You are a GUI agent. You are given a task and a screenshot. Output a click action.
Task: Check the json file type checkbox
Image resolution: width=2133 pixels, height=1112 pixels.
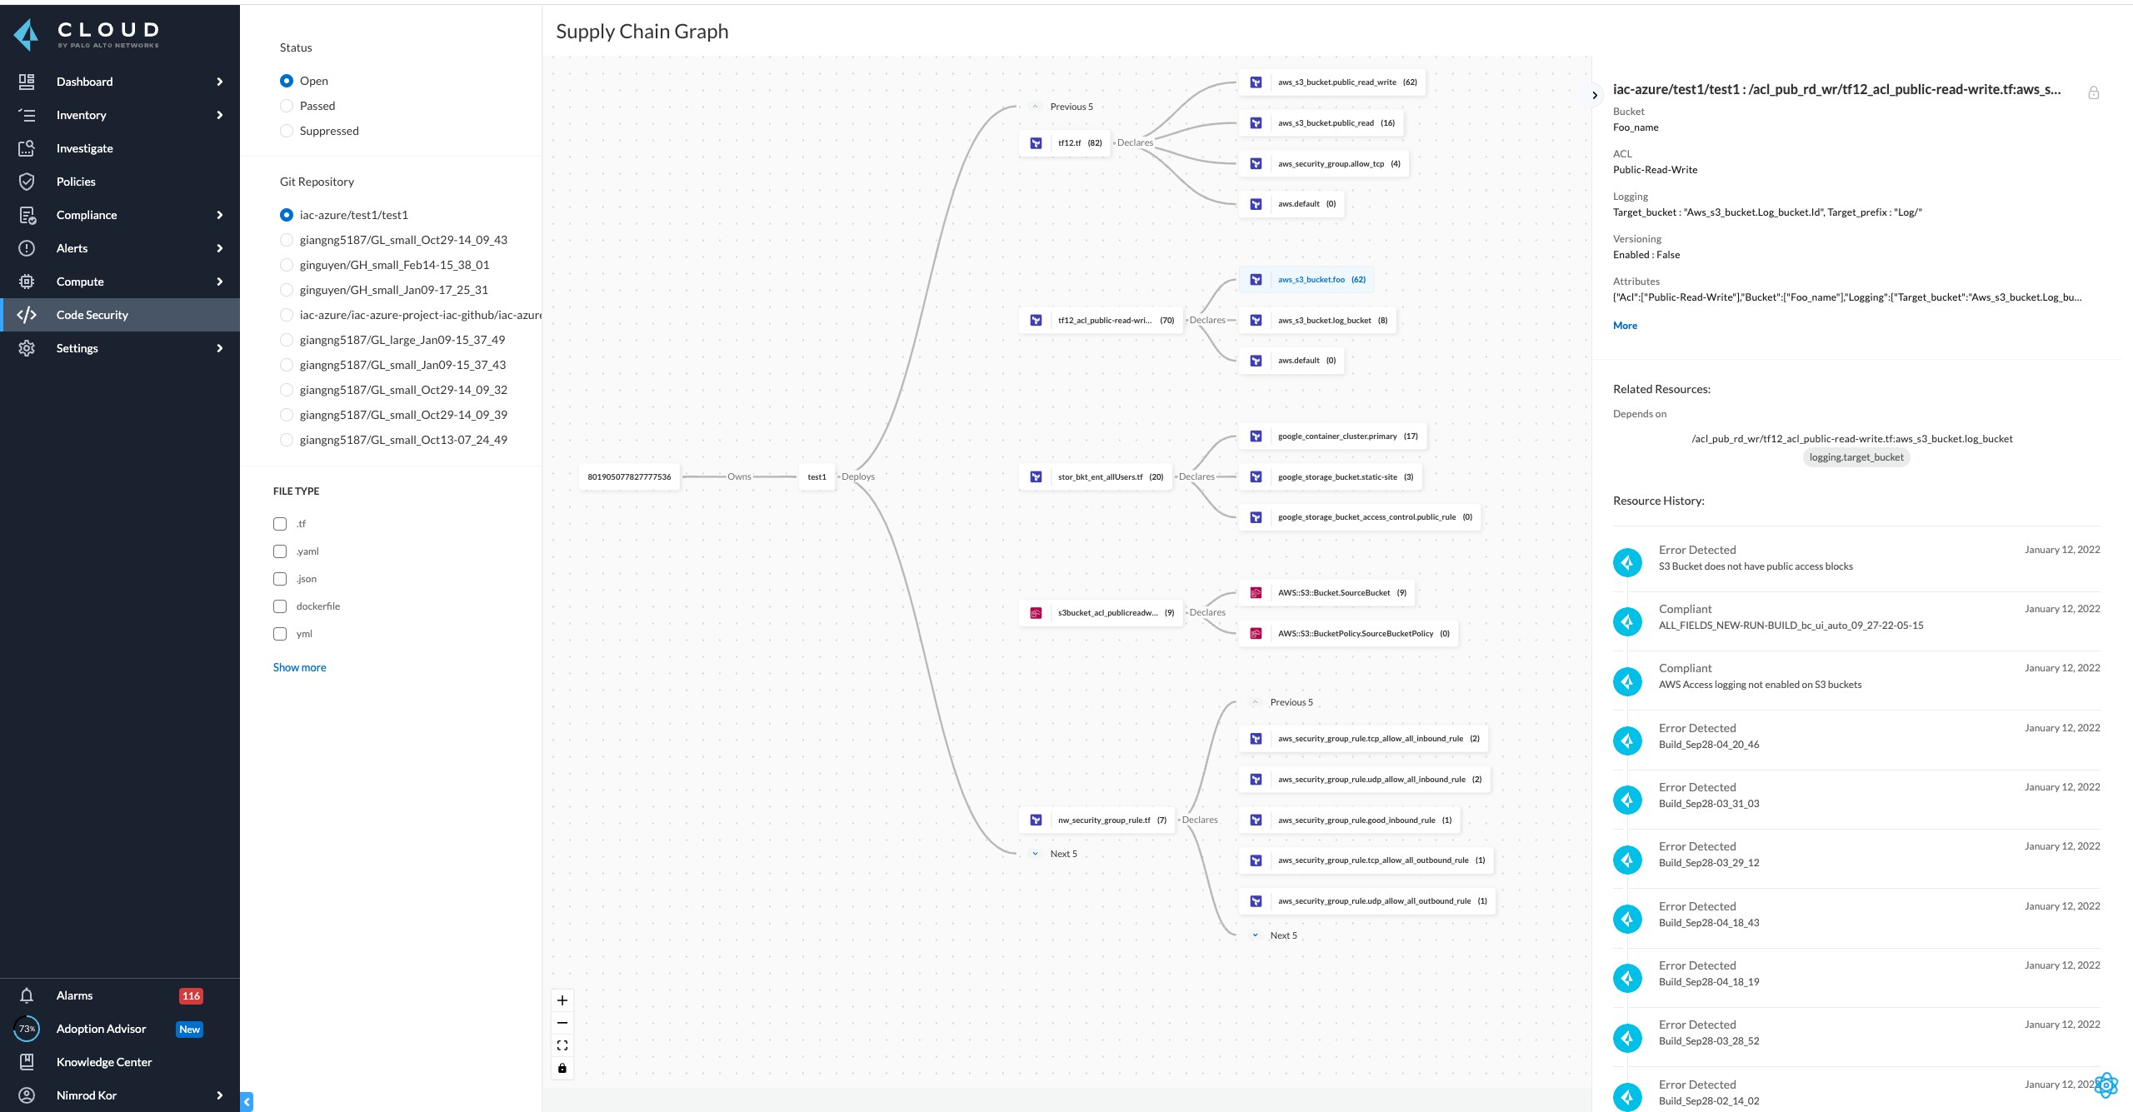[281, 579]
